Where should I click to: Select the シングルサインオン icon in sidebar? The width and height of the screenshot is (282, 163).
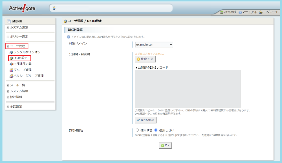pos(11,53)
